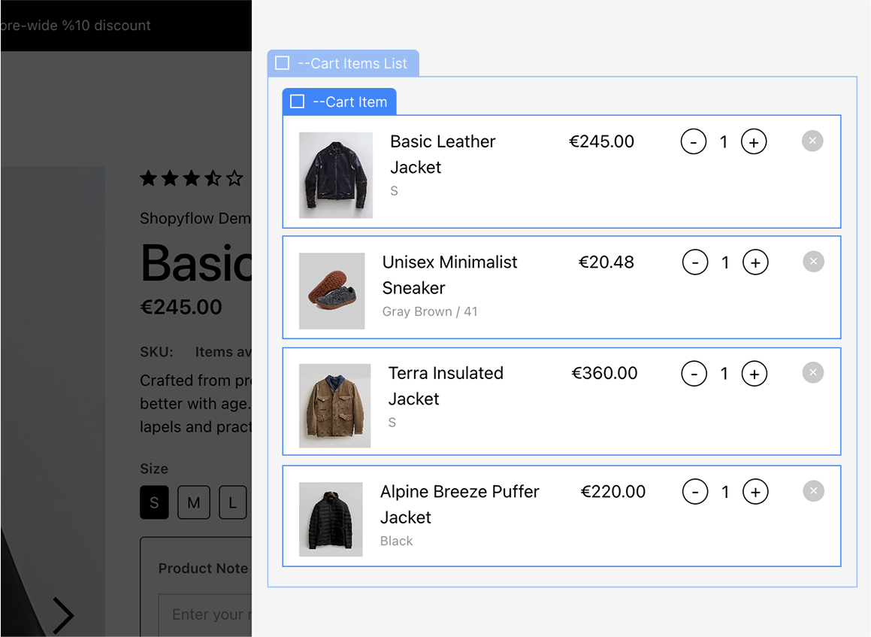Increase quantity of Unisex Minimalist Sneaker
The height and width of the screenshot is (637, 871).
pos(755,262)
